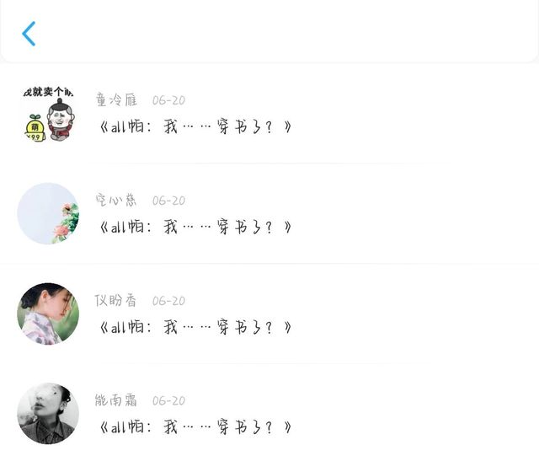Click the 06-20 date beside 宓心慈
The image size is (539, 461).
[x=168, y=201]
